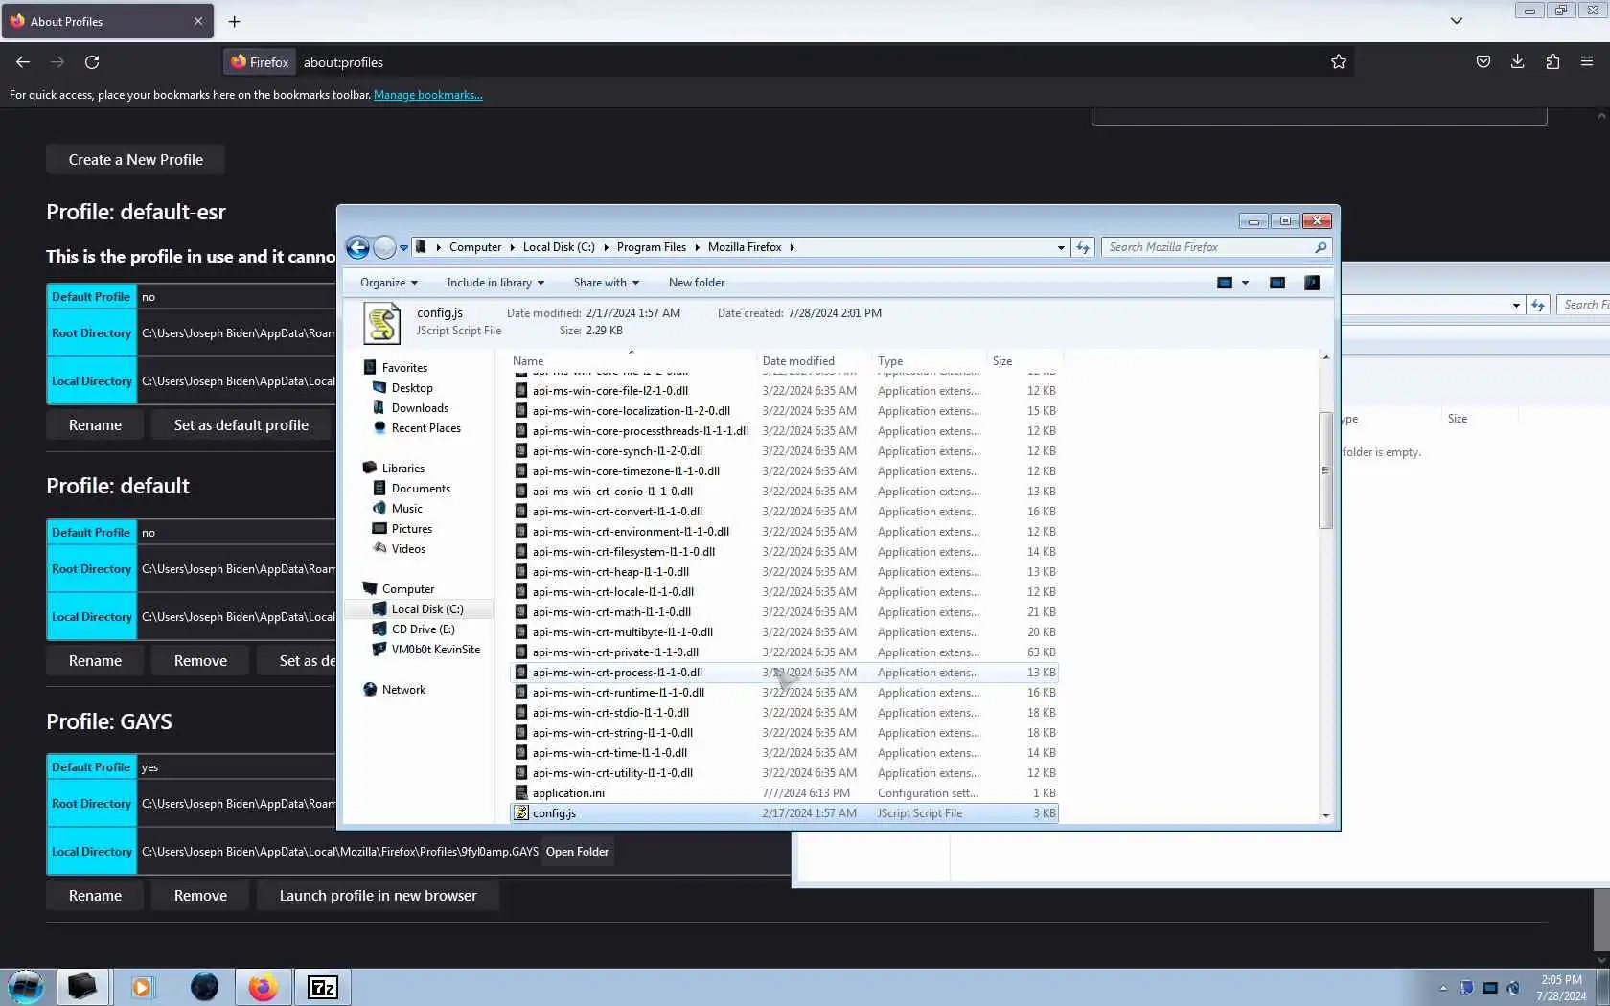Sort files by Date modified column
The height and width of the screenshot is (1006, 1610).
798,361
